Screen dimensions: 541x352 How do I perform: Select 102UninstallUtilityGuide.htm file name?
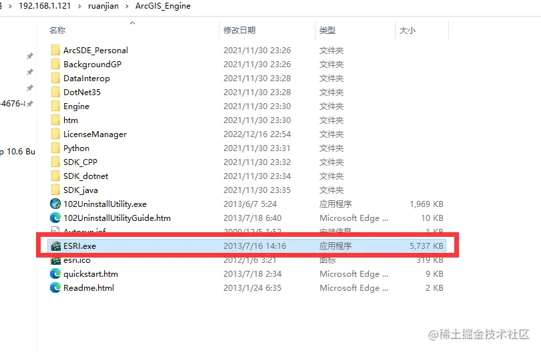tap(117, 218)
